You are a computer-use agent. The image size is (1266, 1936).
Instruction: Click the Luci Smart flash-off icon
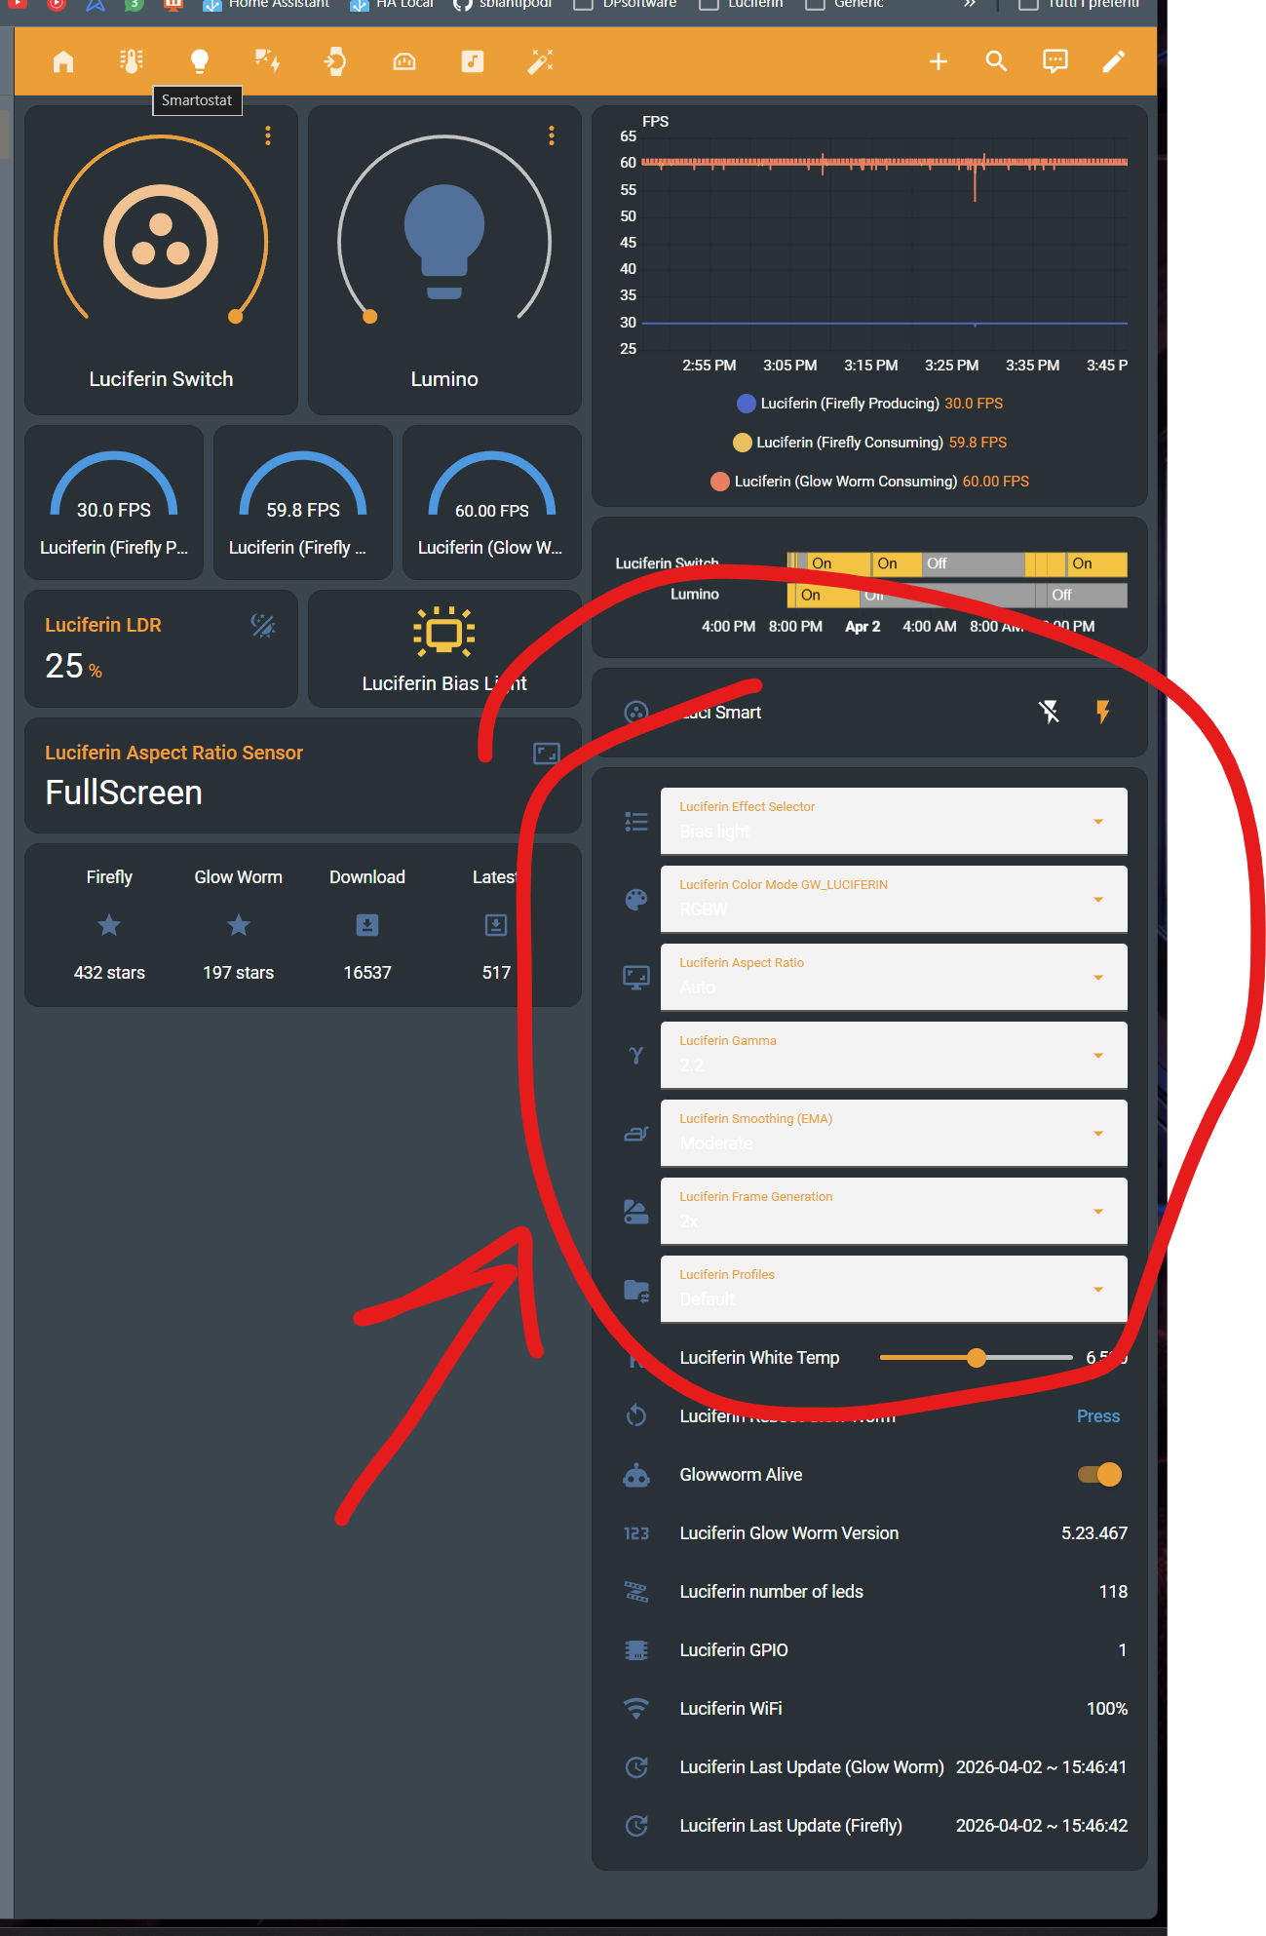pos(1049,712)
